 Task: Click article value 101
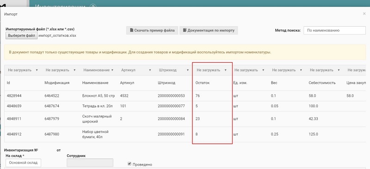coord(123,106)
